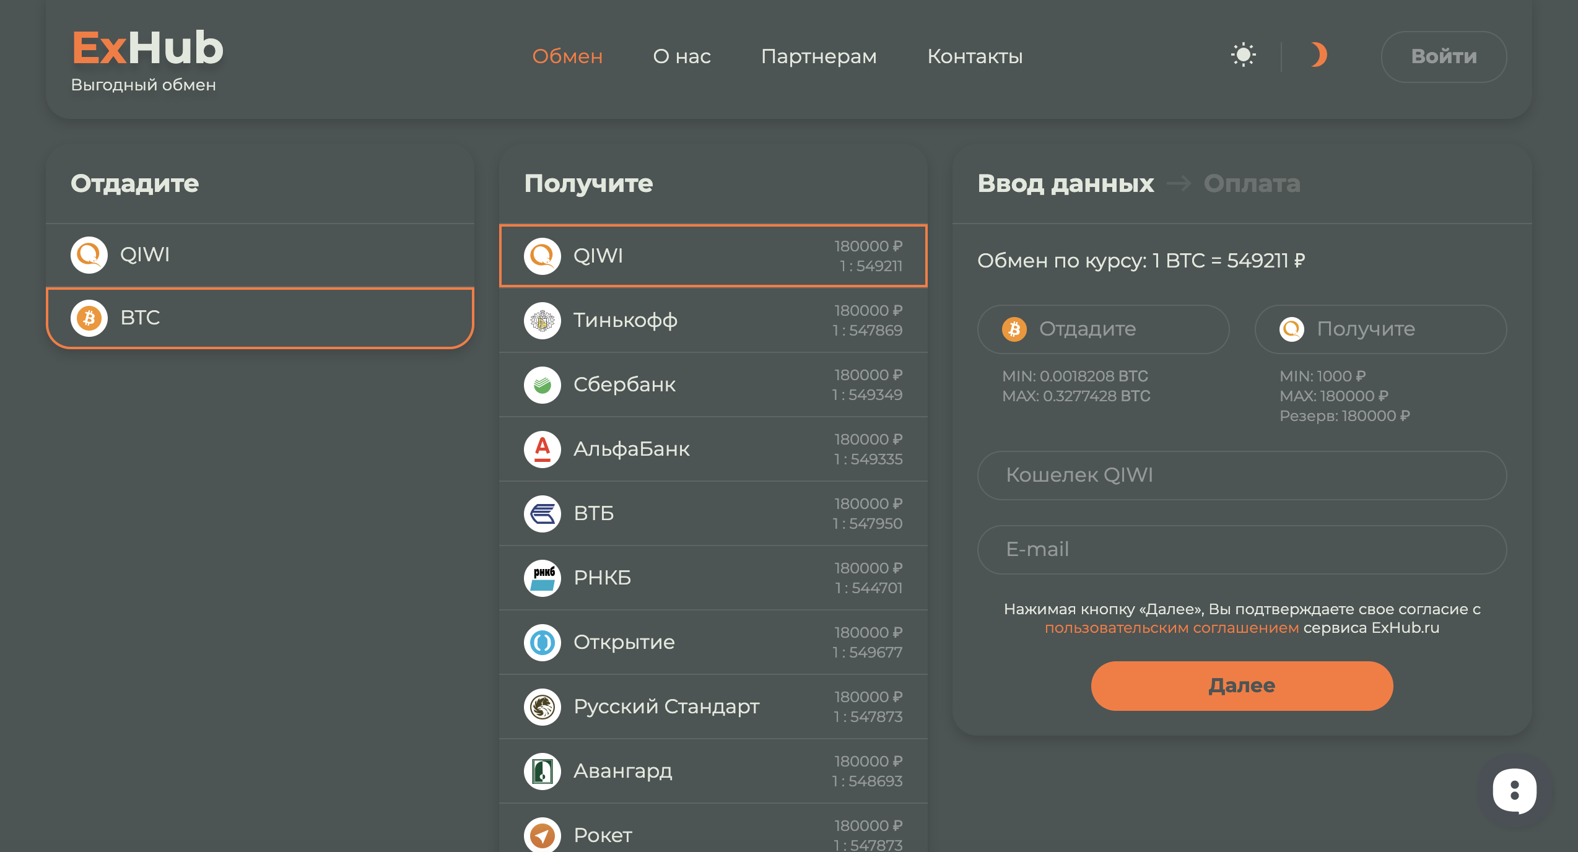
Task: Focus the Кошелек QIWI input field
Action: tap(1242, 476)
